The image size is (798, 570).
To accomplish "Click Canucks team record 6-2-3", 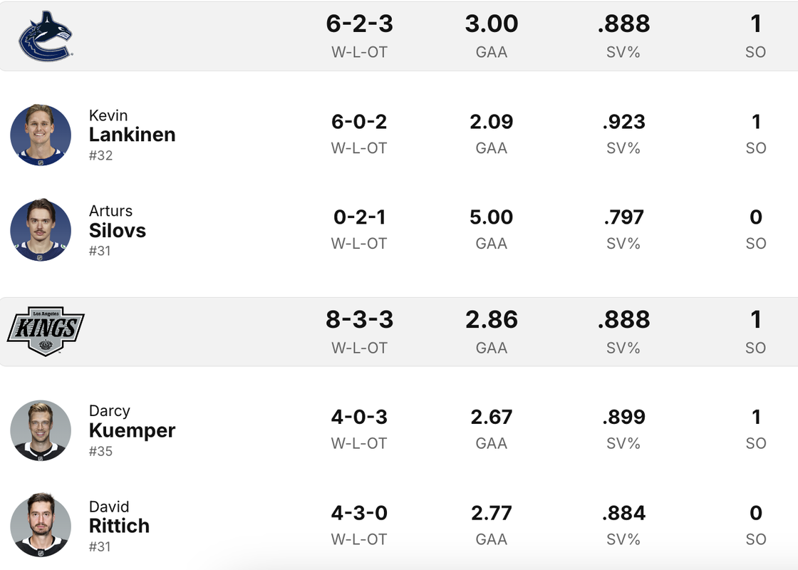I will [x=359, y=24].
